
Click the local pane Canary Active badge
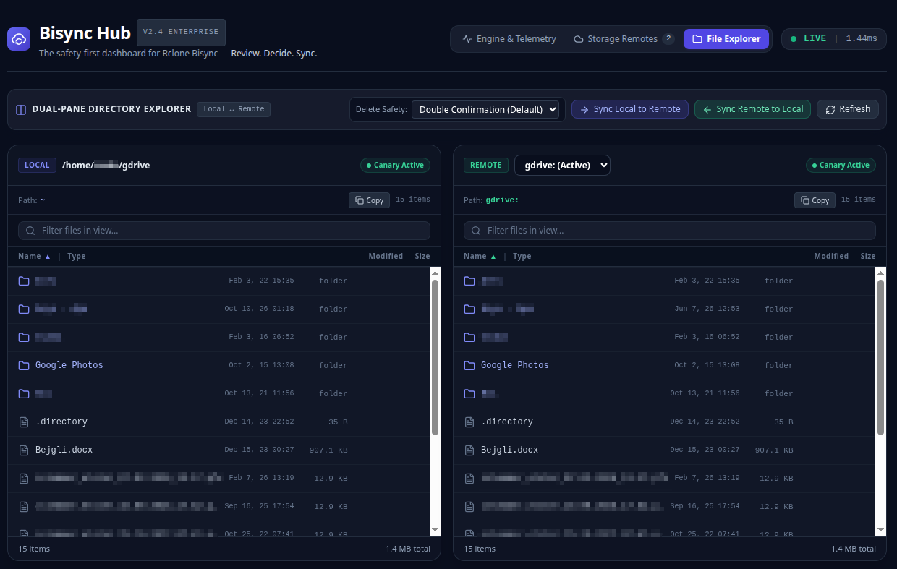click(396, 165)
